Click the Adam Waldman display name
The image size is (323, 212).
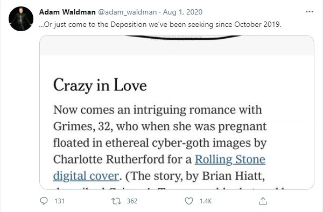67,12
